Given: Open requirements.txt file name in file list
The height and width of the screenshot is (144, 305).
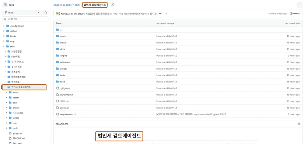Looking at the screenshot, I should 68,114.
